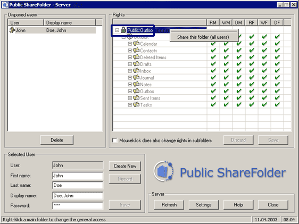Image resolution: width=299 pixels, height=224 pixels.
Task: Click the Delete user button
Action: click(x=57, y=140)
